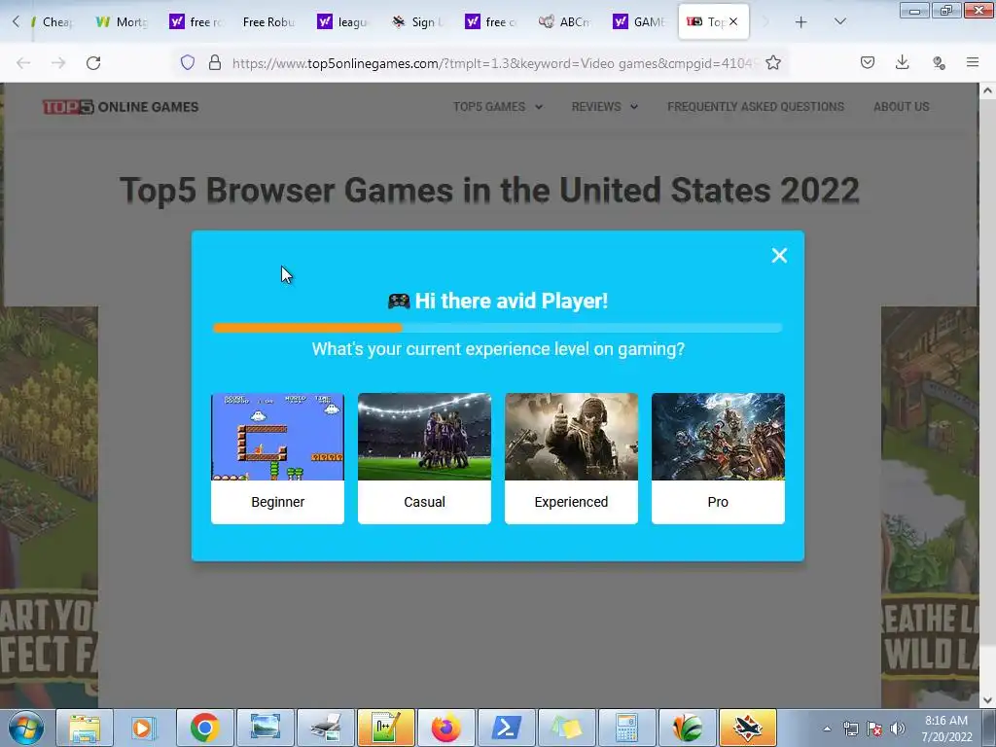The image size is (996, 747).
Task: Choose the Pro experience level label
Action: click(718, 502)
